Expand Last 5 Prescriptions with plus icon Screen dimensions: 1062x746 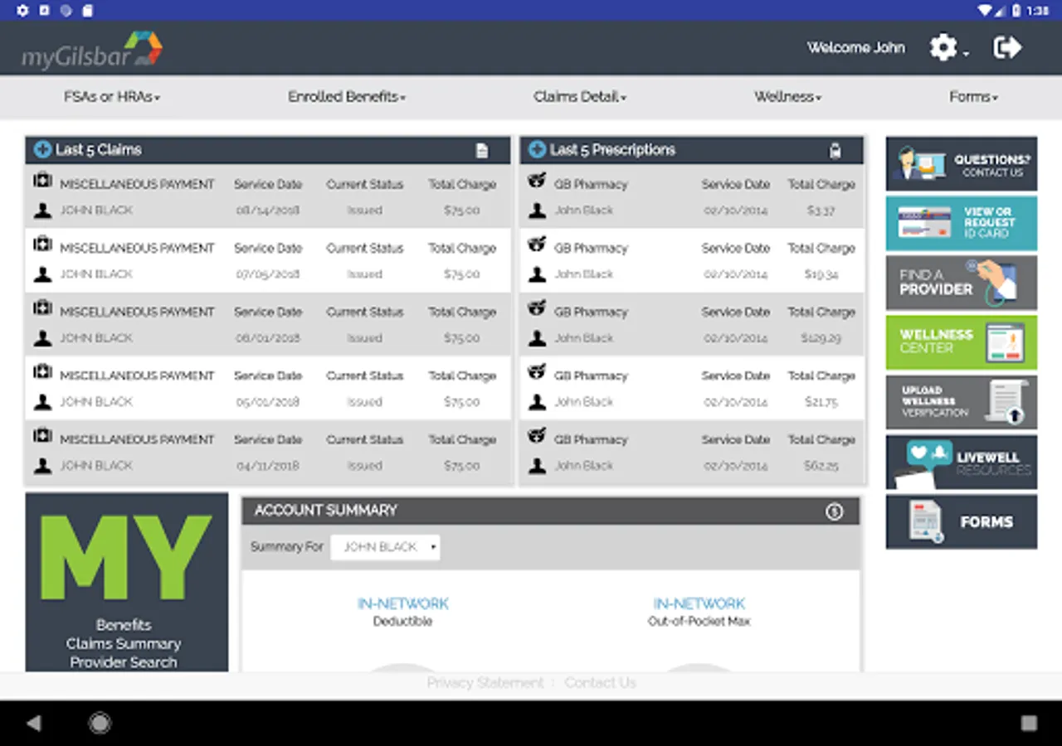[x=538, y=150]
